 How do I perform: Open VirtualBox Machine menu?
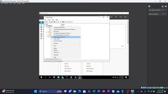pos(6,3)
